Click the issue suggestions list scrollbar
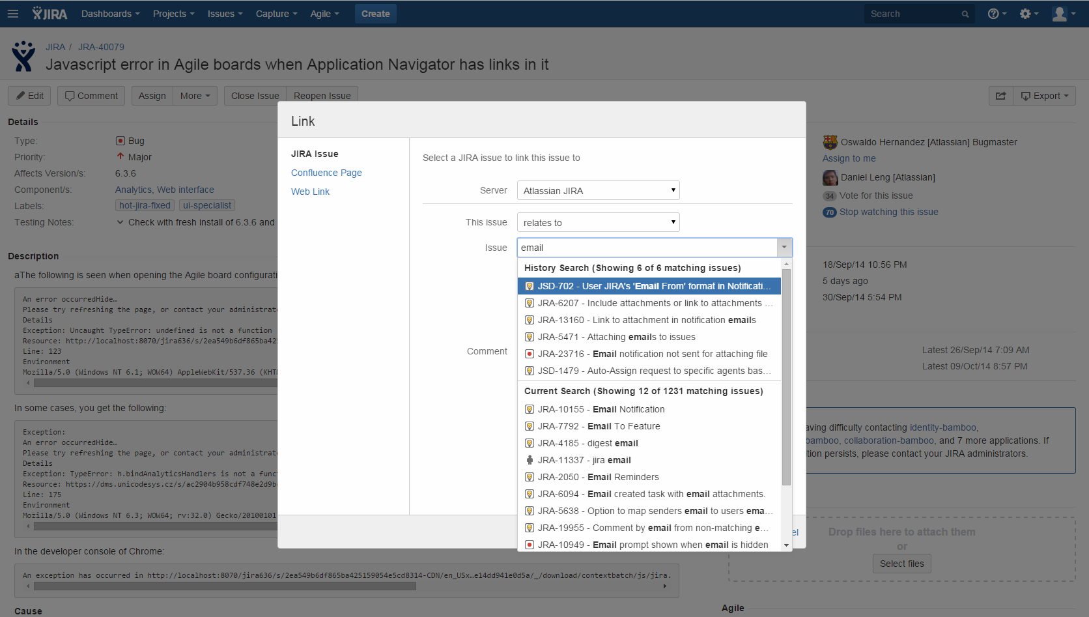Screen dimensions: 1089x617 786,377
